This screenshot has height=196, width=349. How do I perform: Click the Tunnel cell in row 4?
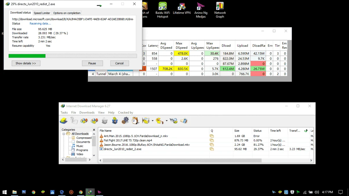pos(101,74)
